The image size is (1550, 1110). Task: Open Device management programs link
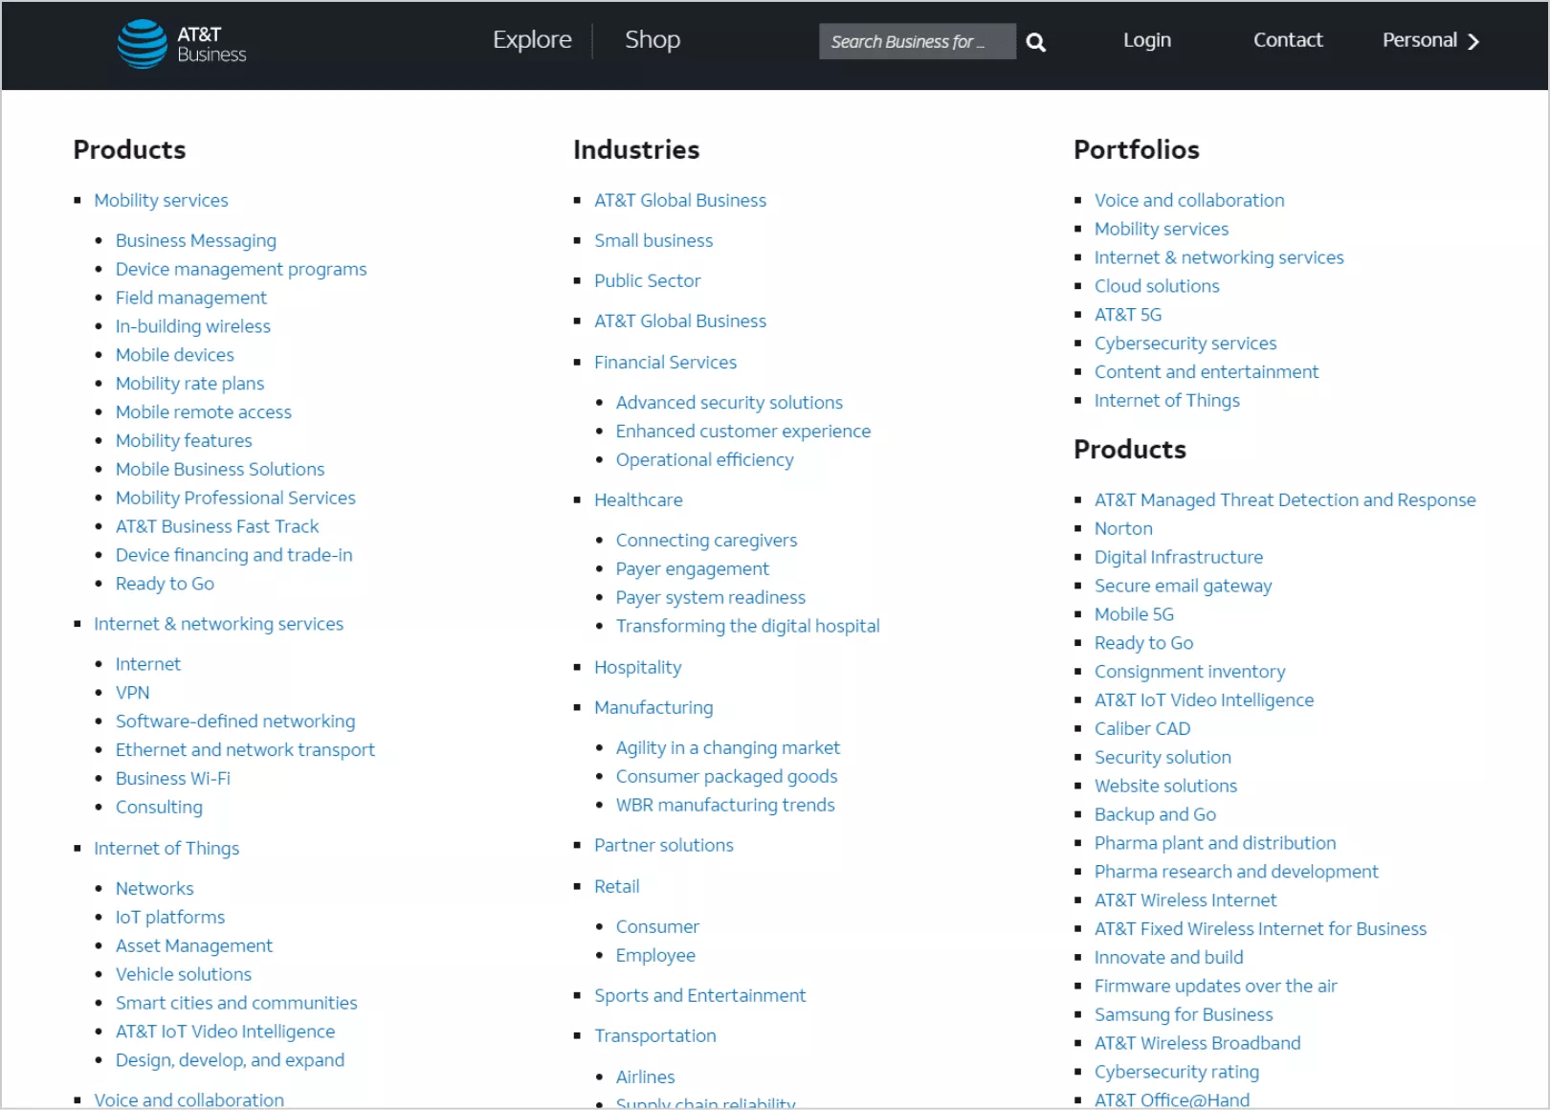tap(241, 269)
